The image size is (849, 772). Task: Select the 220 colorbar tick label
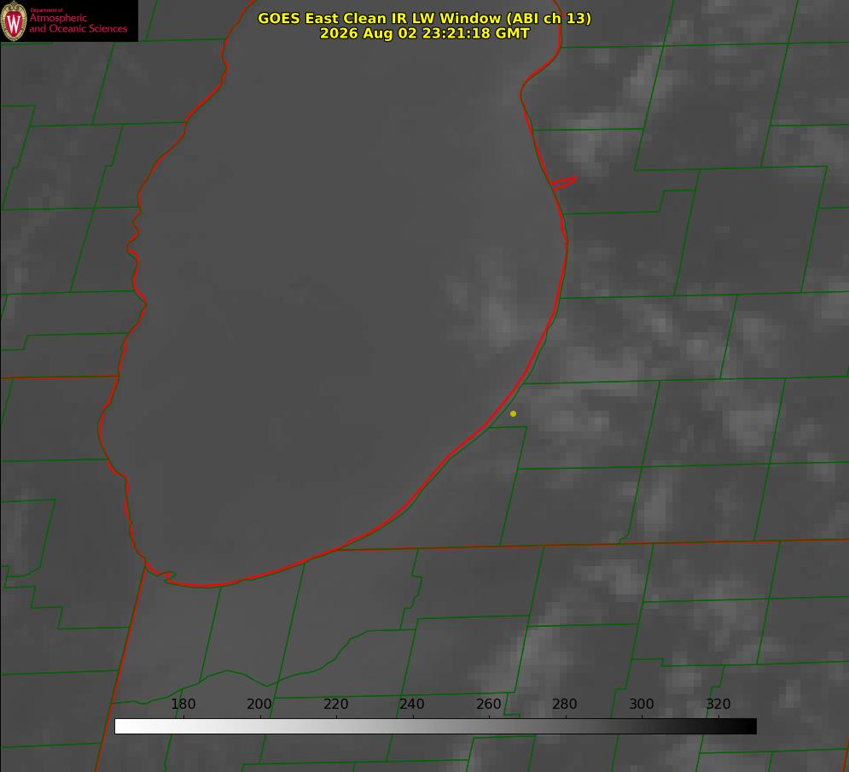[335, 704]
